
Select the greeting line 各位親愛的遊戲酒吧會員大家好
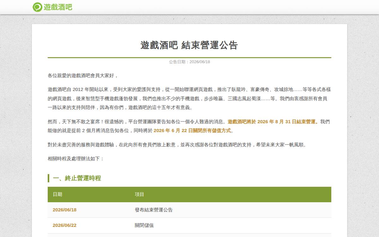click(x=83, y=76)
